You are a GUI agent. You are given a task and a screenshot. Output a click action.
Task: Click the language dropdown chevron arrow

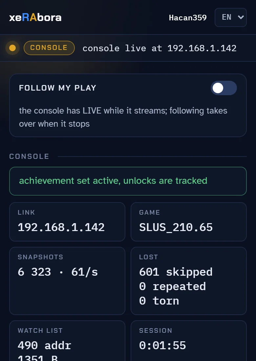tap(241, 17)
